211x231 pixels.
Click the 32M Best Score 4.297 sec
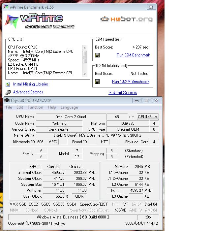click(x=140, y=47)
